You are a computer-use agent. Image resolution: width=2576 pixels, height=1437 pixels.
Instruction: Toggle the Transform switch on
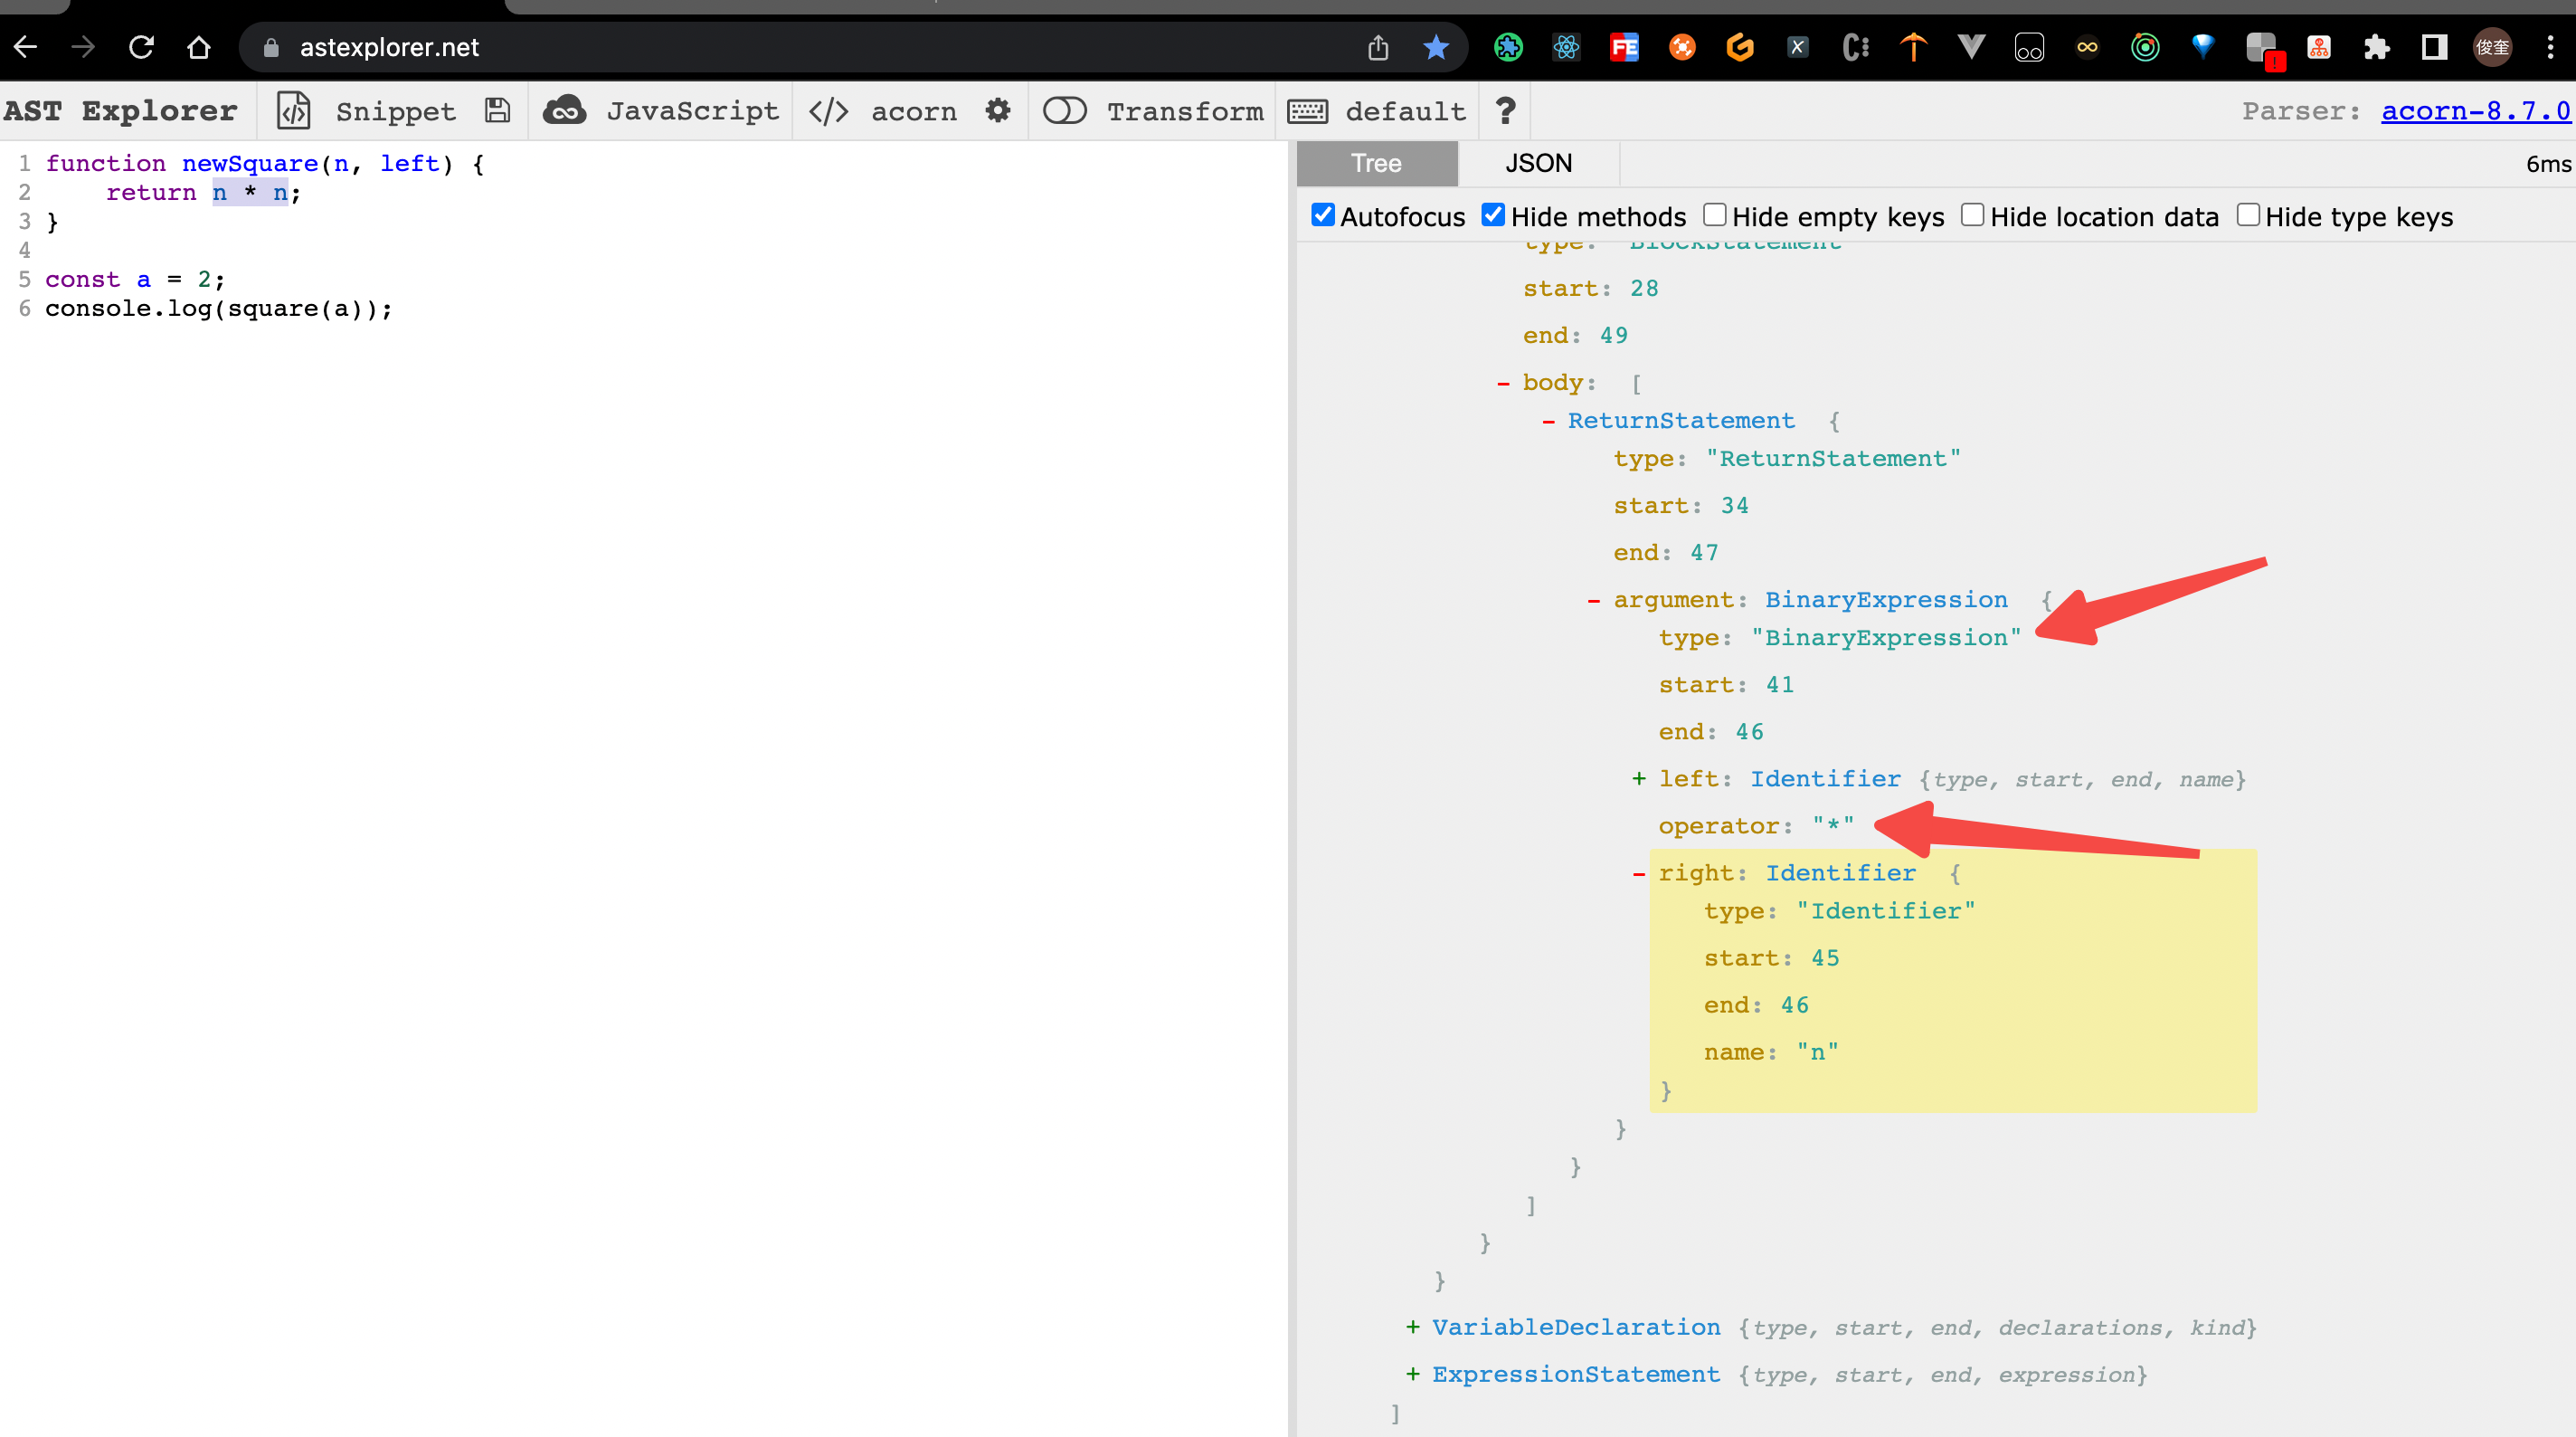pos(1064,111)
